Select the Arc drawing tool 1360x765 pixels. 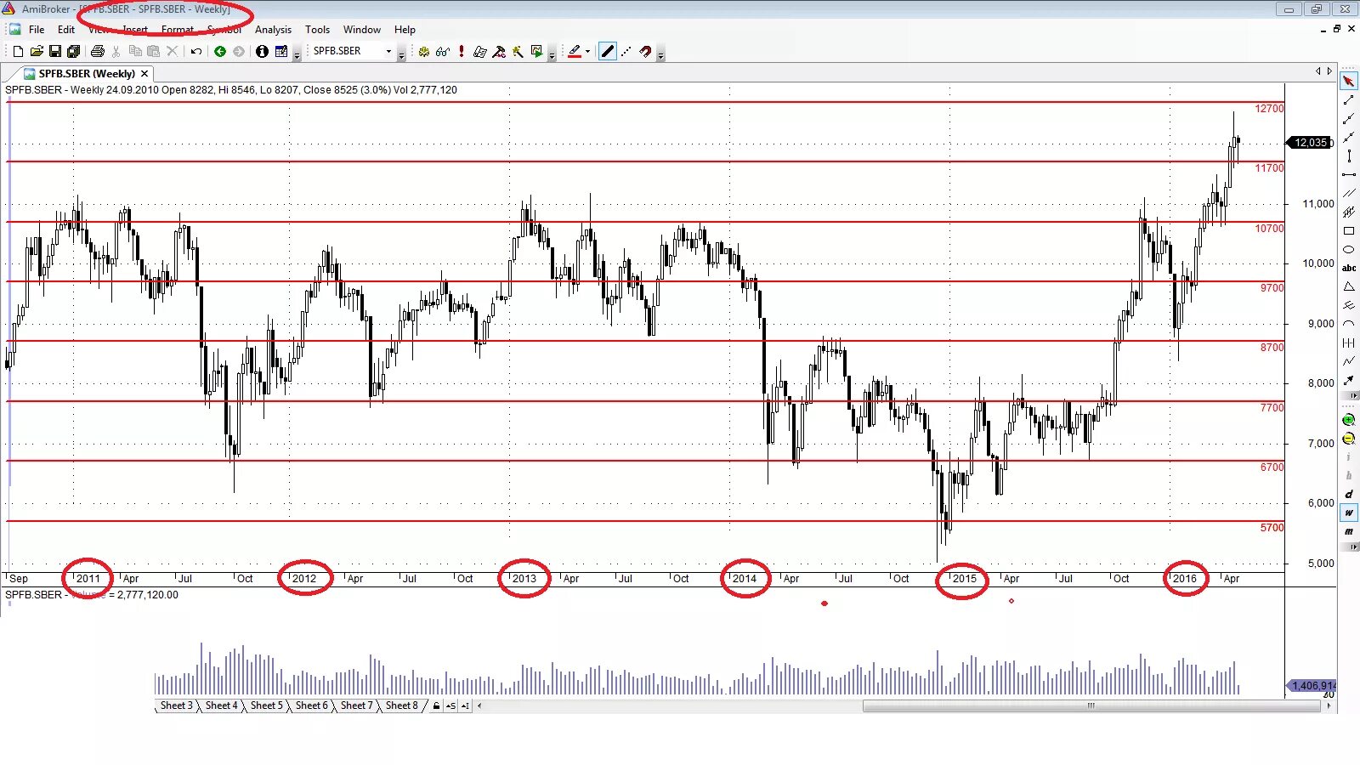[x=1349, y=325]
